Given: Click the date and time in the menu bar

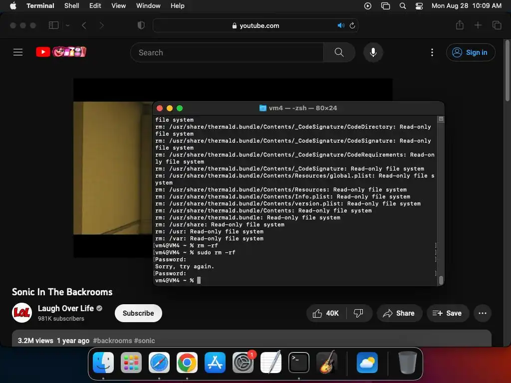Looking at the screenshot, I should (467, 6).
